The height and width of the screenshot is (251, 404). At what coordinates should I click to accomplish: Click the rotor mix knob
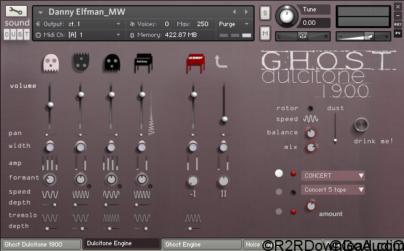pyautogui.click(x=311, y=147)
